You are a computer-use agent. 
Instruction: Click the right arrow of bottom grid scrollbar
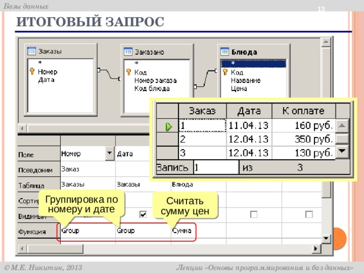316,249
